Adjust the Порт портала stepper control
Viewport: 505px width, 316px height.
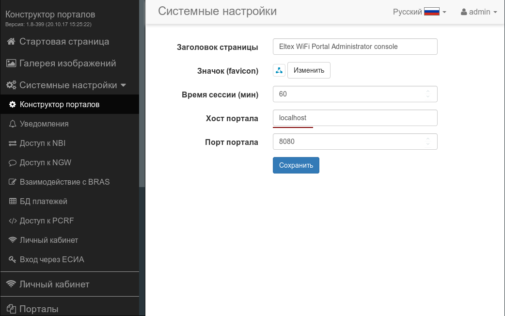[427, 142]
